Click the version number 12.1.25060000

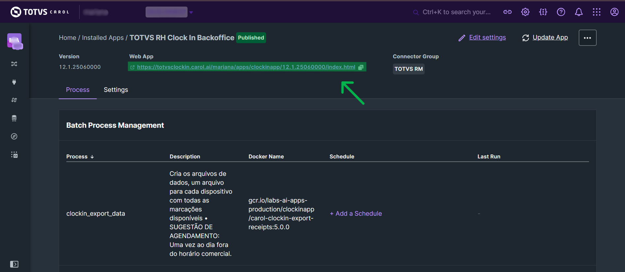click(x=80, y=67)
